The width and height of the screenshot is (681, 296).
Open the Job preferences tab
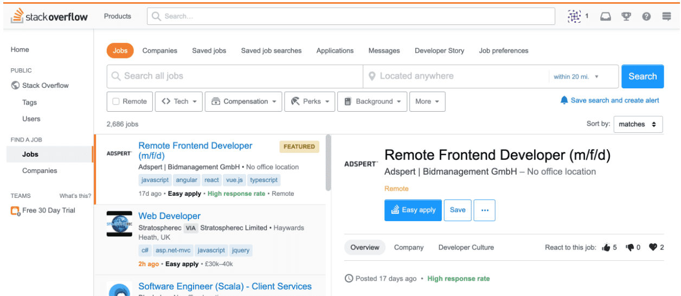click(504, 50)
